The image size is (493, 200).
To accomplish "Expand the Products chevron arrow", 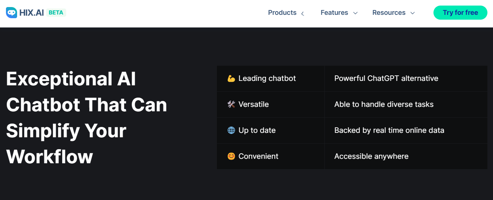I will click(302, 13).
